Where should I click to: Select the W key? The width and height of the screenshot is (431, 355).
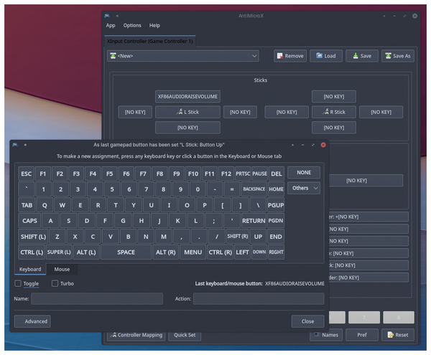tap(62, 205)
